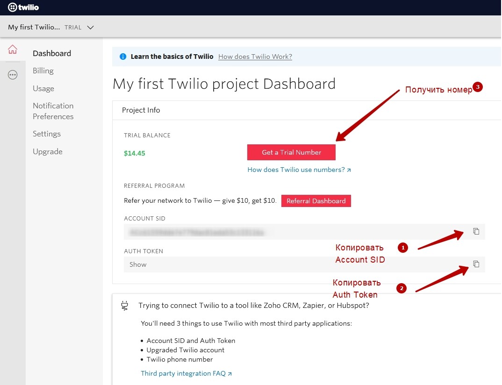Select Dashboard in the side menu
The width and height of the screenshot is (502, 385).
52,53
